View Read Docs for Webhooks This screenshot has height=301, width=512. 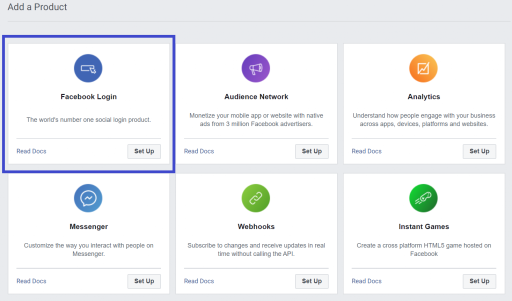(x=199, y=281)
